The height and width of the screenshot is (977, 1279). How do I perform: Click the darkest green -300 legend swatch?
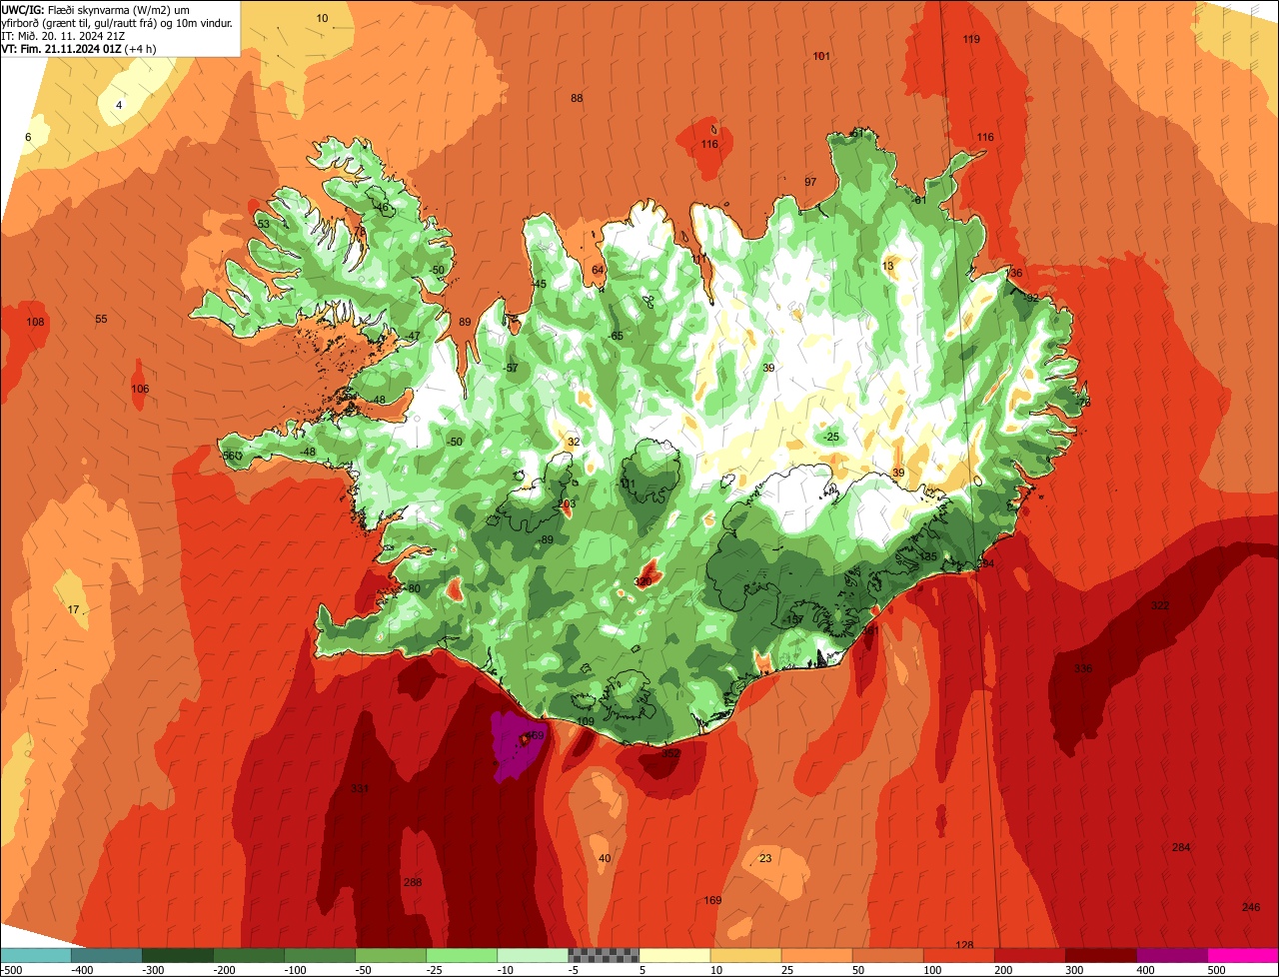point(177,955)
